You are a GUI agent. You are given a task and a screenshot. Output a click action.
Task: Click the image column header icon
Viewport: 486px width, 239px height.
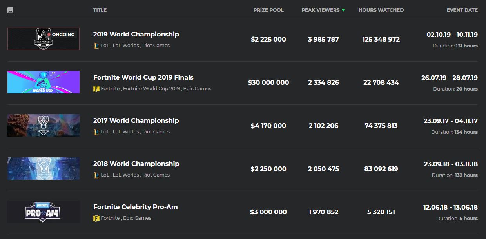pyautogui.click(x=10, y=10)
